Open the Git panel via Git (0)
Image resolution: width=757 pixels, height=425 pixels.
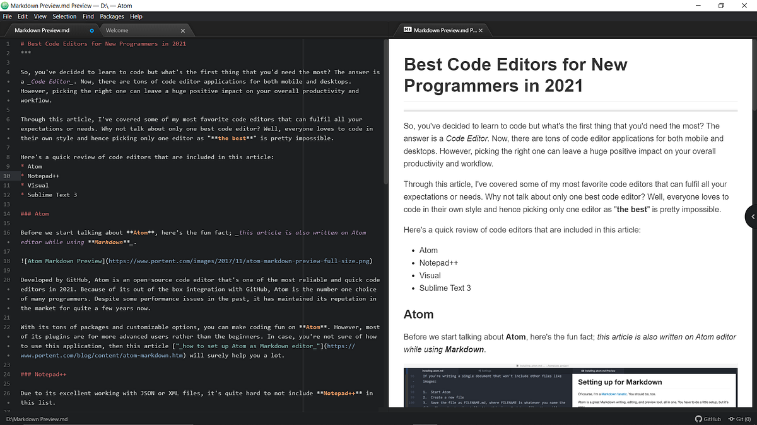click(x=742, y=419)
